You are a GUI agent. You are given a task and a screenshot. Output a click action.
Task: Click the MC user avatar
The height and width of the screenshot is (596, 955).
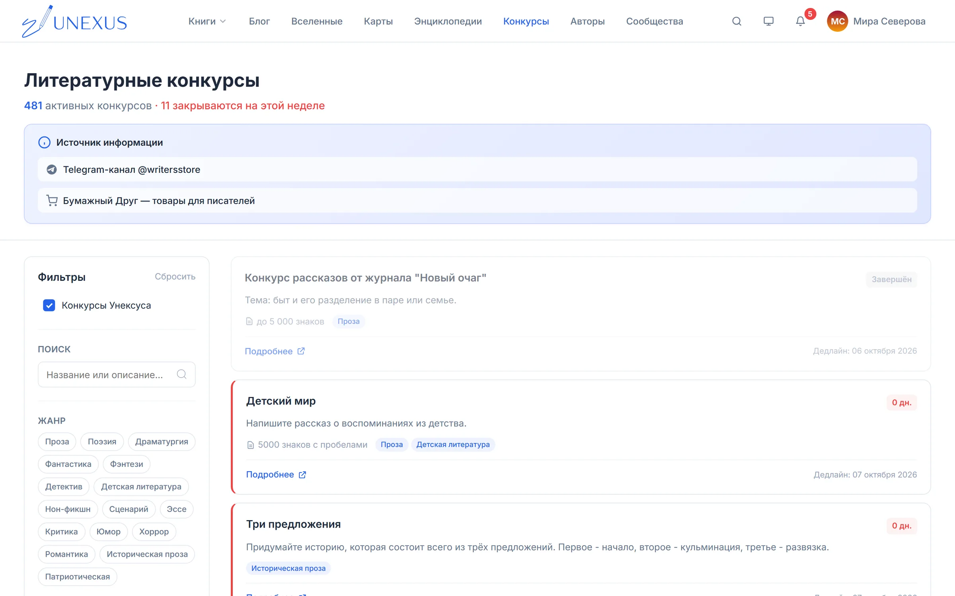837,21
